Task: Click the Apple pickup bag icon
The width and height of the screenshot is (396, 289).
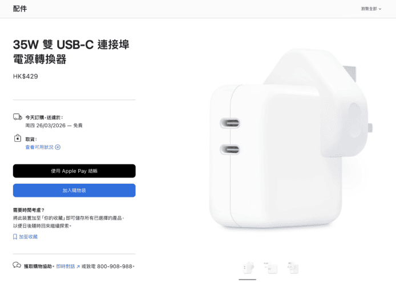Action: 18,138
